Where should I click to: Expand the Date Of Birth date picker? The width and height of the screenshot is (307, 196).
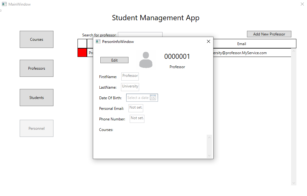click(x=138, y=98)
